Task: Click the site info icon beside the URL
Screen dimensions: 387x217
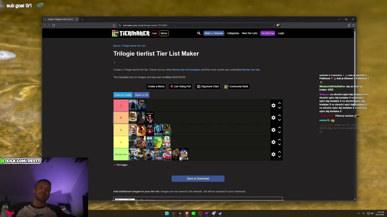Action: [120, 25]
